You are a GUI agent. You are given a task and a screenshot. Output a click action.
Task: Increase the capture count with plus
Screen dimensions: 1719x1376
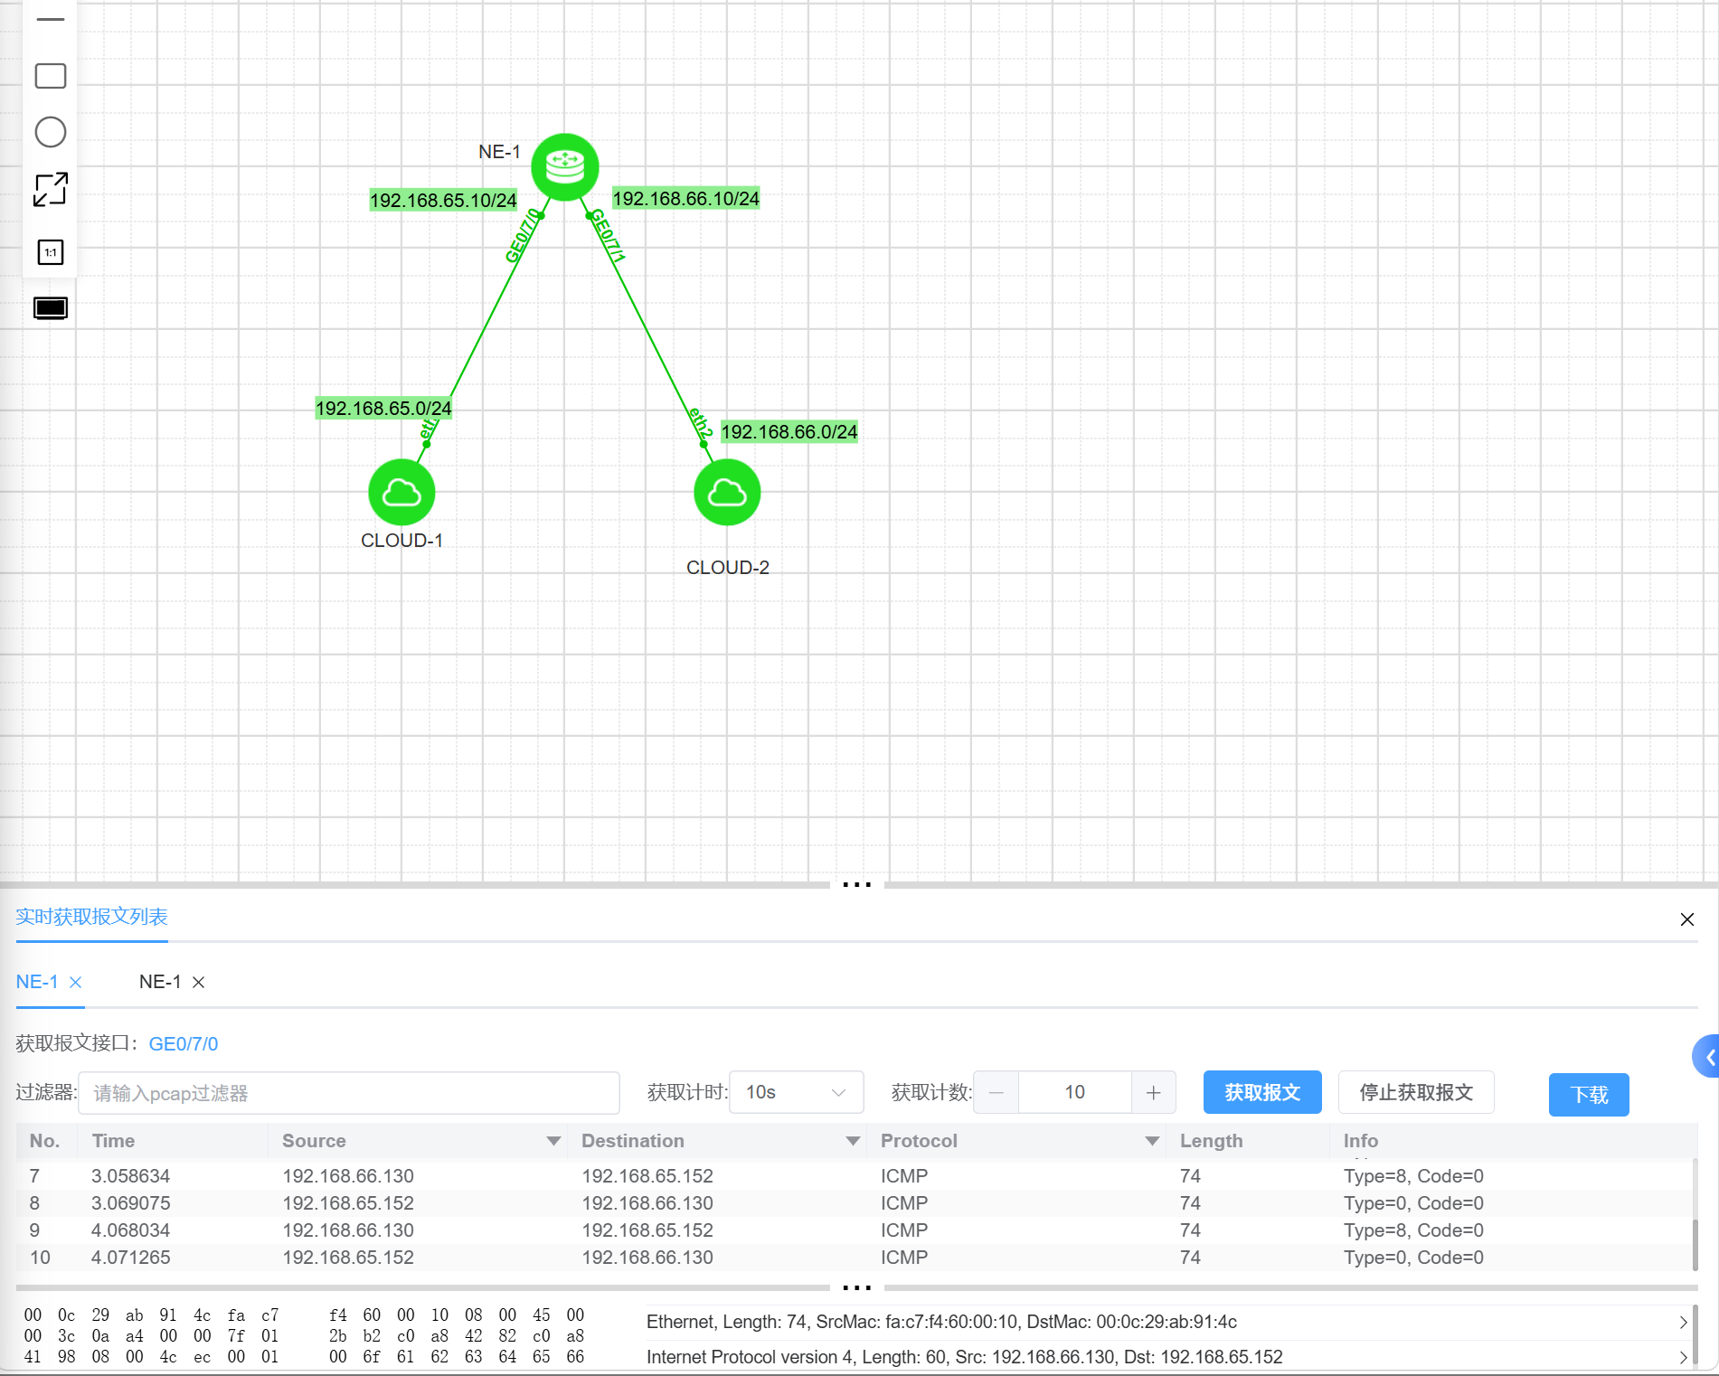1153,1092
